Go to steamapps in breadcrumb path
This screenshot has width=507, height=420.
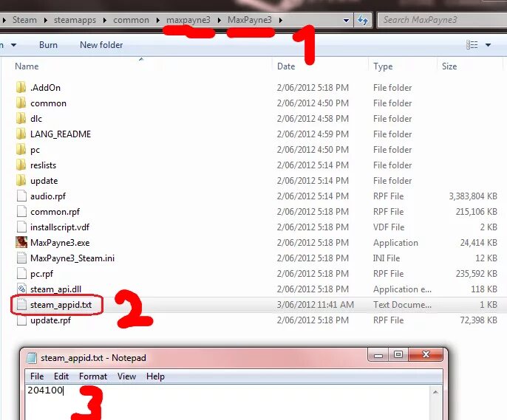(75, 20)
